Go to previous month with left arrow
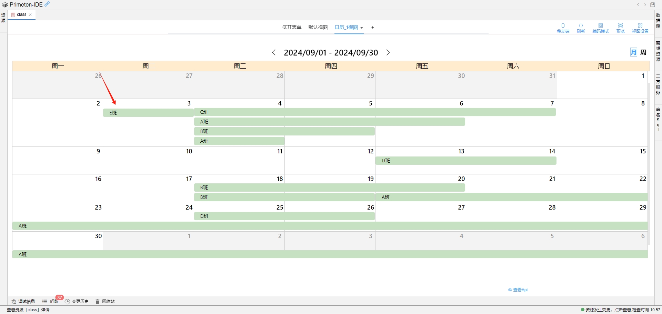Screen dimensions: 662x314 274,52
